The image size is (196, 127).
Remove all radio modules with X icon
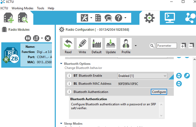click(x=48, y=38)
